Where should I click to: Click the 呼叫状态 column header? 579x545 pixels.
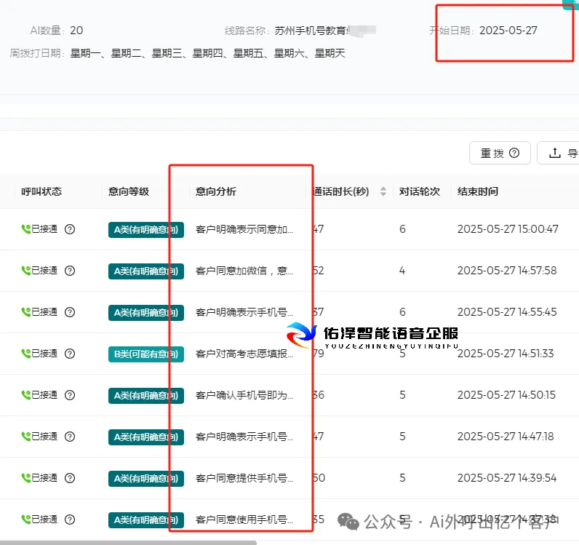(41, 191)
